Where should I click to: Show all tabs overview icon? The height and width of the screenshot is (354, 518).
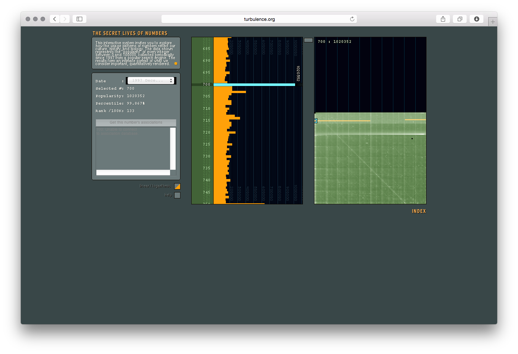(x=460, y=19)
